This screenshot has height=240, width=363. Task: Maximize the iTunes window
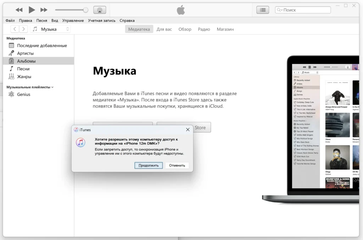click(346, 6)
